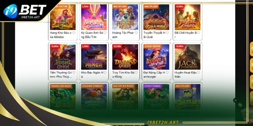The width and height of the screenshot is (253, 126).
Task: Toggle heart for Huyền thoại Đậu thần
Action: pos(198,72)
